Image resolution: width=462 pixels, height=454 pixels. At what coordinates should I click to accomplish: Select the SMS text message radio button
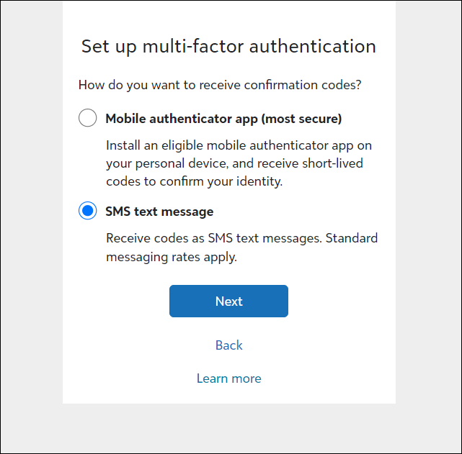click(x=88, y=212)
